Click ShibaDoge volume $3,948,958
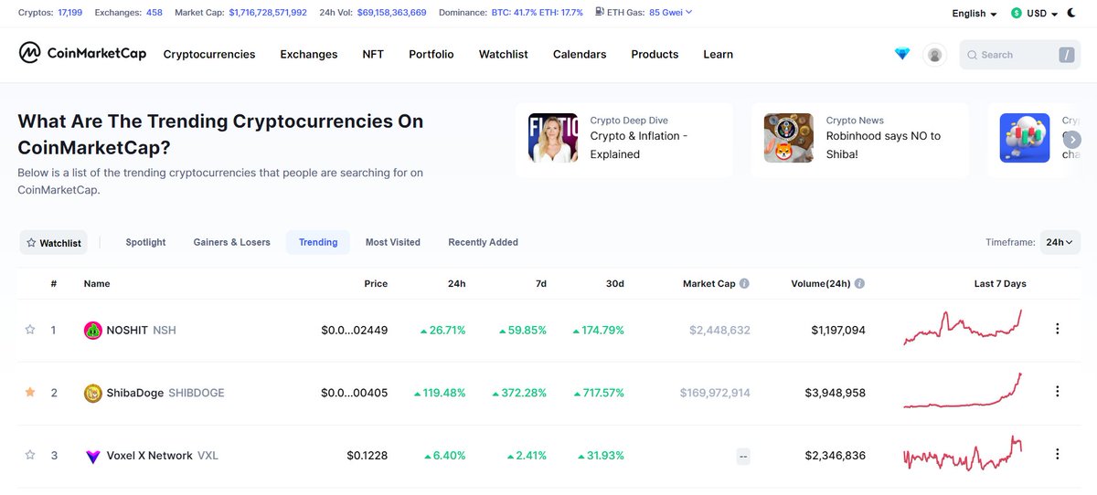The image size is (1097, 495). [835, 393]
